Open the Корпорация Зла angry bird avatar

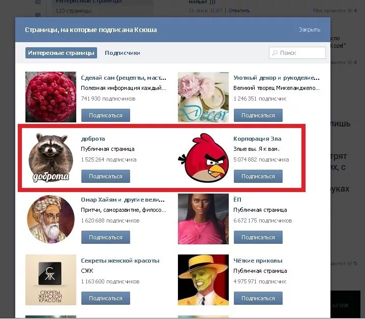coord(203,158)
